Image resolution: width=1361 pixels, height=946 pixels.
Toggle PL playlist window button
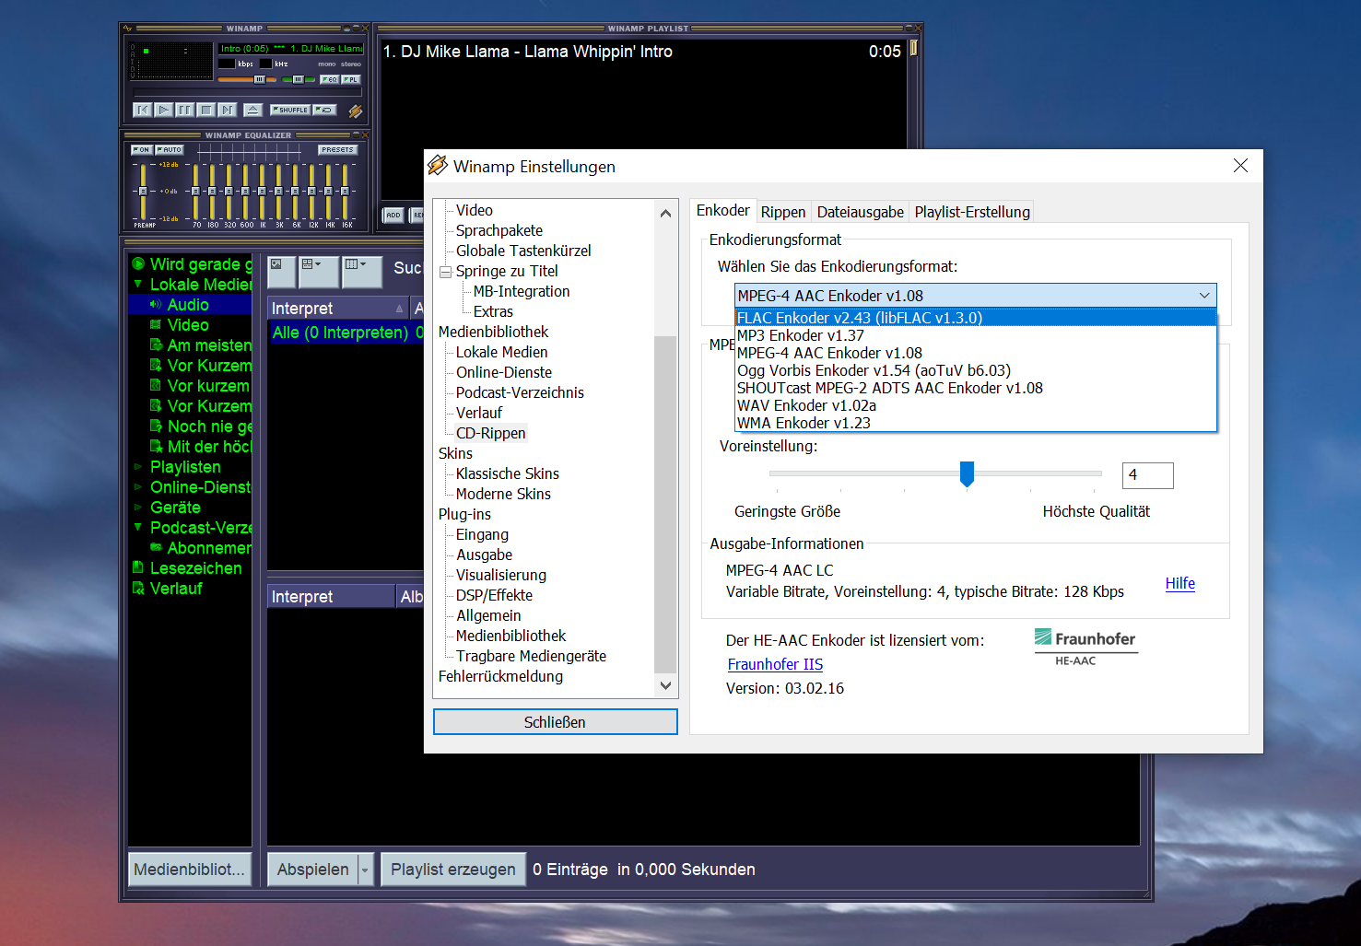(x=350, y=79)
